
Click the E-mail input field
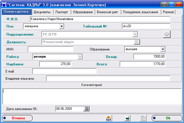[64, 71]
